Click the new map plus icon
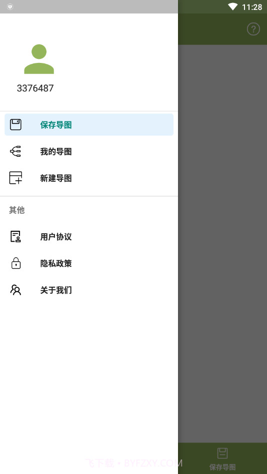This screenshot has height=474, width=267. 15,178
